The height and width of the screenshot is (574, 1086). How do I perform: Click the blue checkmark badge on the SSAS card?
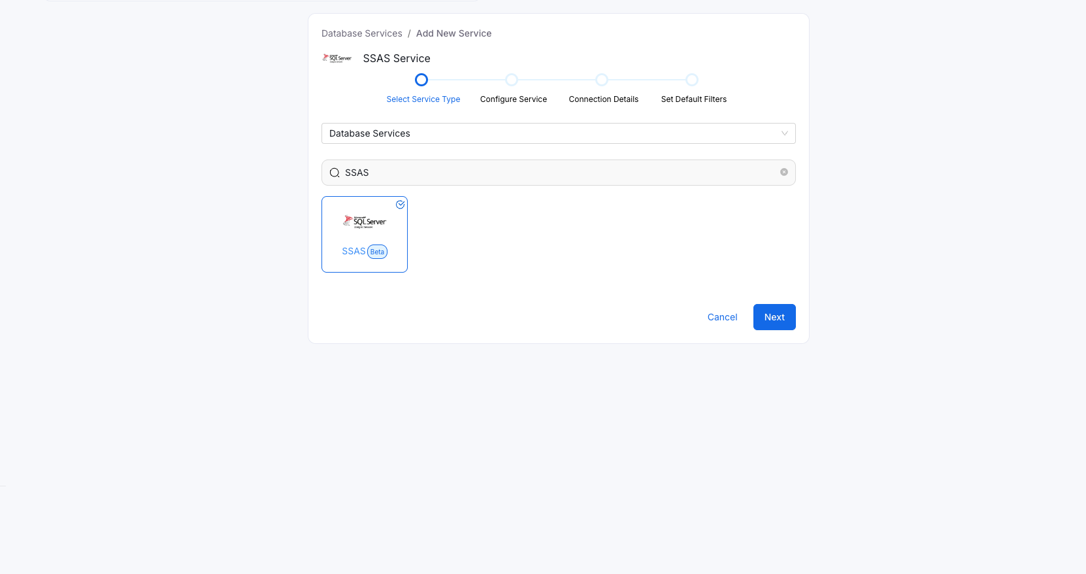401,204
